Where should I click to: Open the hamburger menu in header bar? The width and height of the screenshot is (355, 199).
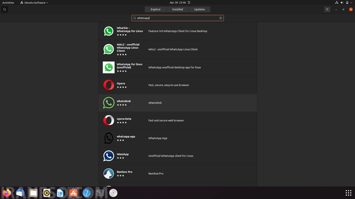pyautogui.click(x=327, y=9)
